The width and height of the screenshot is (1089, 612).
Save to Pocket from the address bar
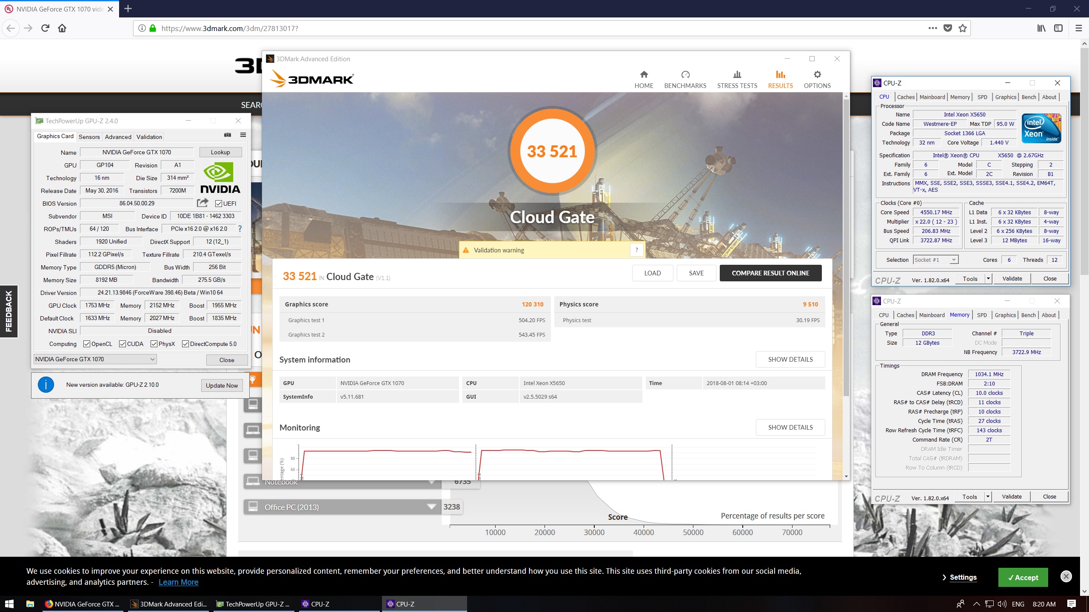948,28
